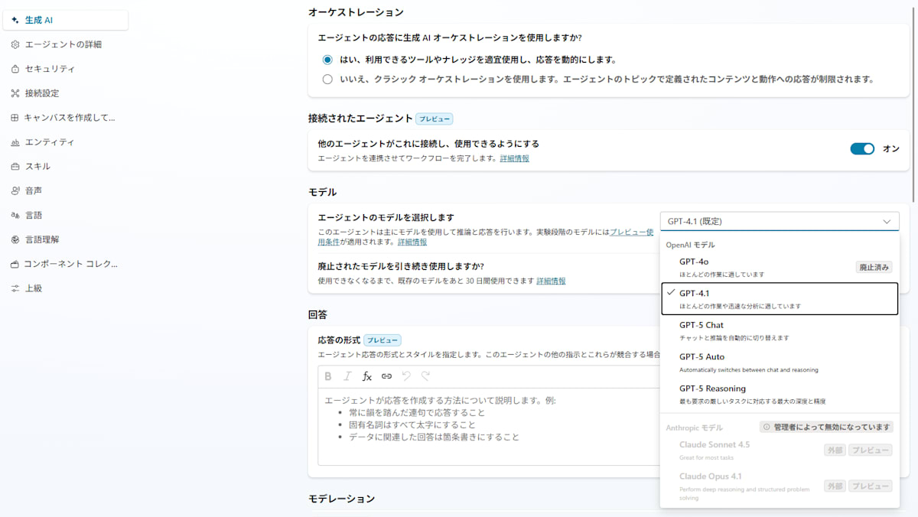Open the プレビュー使用条件 link
918x517 pixels.
point(632,232)
